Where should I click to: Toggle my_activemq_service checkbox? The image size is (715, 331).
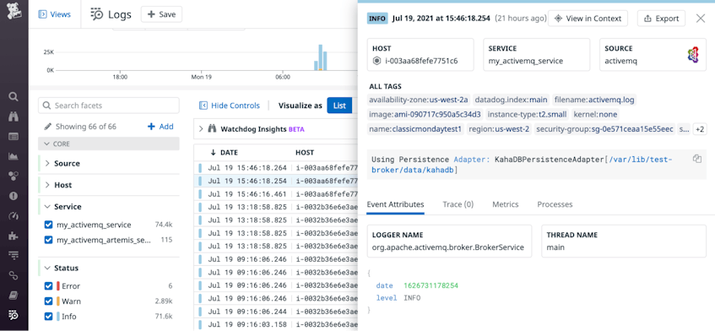48,225
